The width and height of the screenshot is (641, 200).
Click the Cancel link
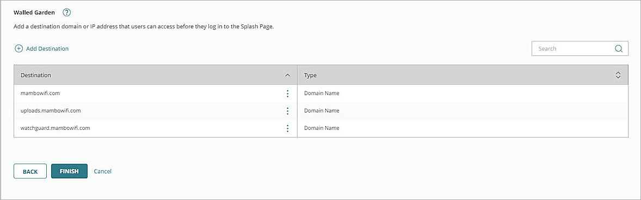(x=103, y=171)
